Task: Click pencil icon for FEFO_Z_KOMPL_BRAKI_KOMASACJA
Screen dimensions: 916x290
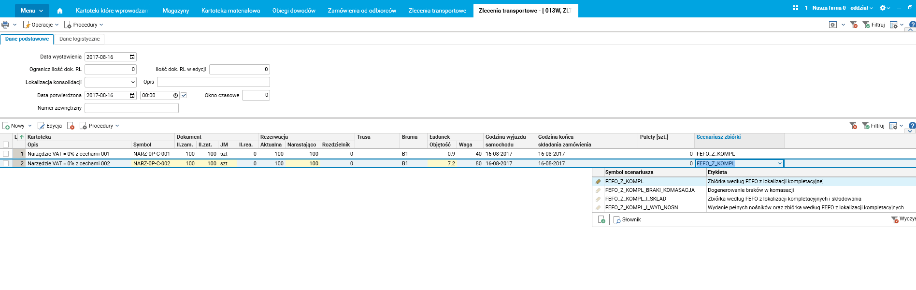Action: (x=598, y=190)
